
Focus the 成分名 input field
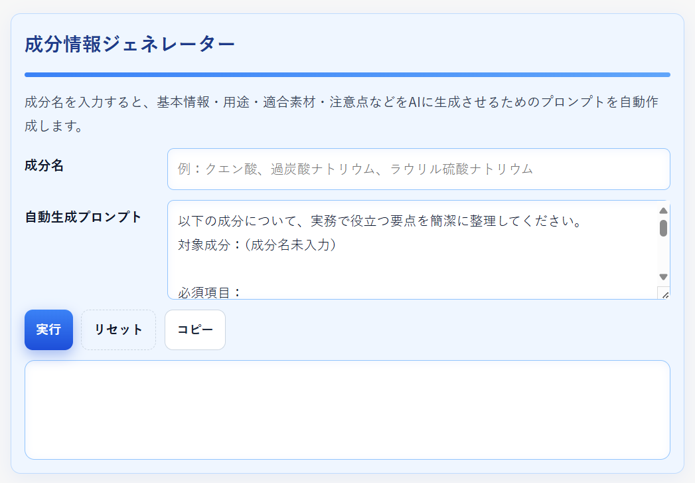tap(418, 169)
